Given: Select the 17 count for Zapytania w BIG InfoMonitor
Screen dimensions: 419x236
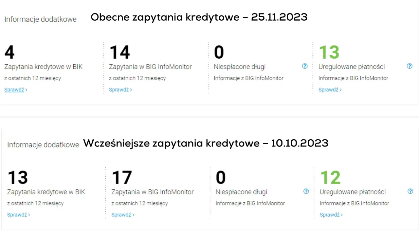Looking at the screenshot, I should pyautogui.click(x=122, y=177).
